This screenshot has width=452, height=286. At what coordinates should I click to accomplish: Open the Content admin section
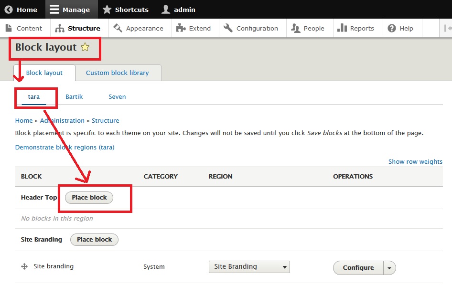click(x=24, y=28)
